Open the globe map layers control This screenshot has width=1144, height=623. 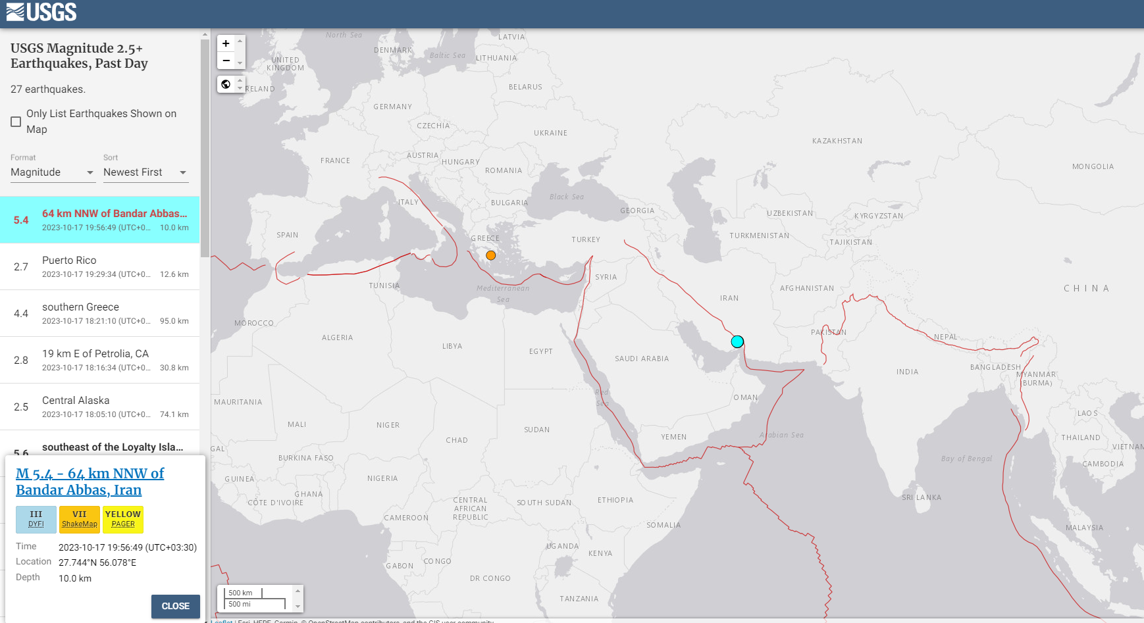tap(226, 84)
